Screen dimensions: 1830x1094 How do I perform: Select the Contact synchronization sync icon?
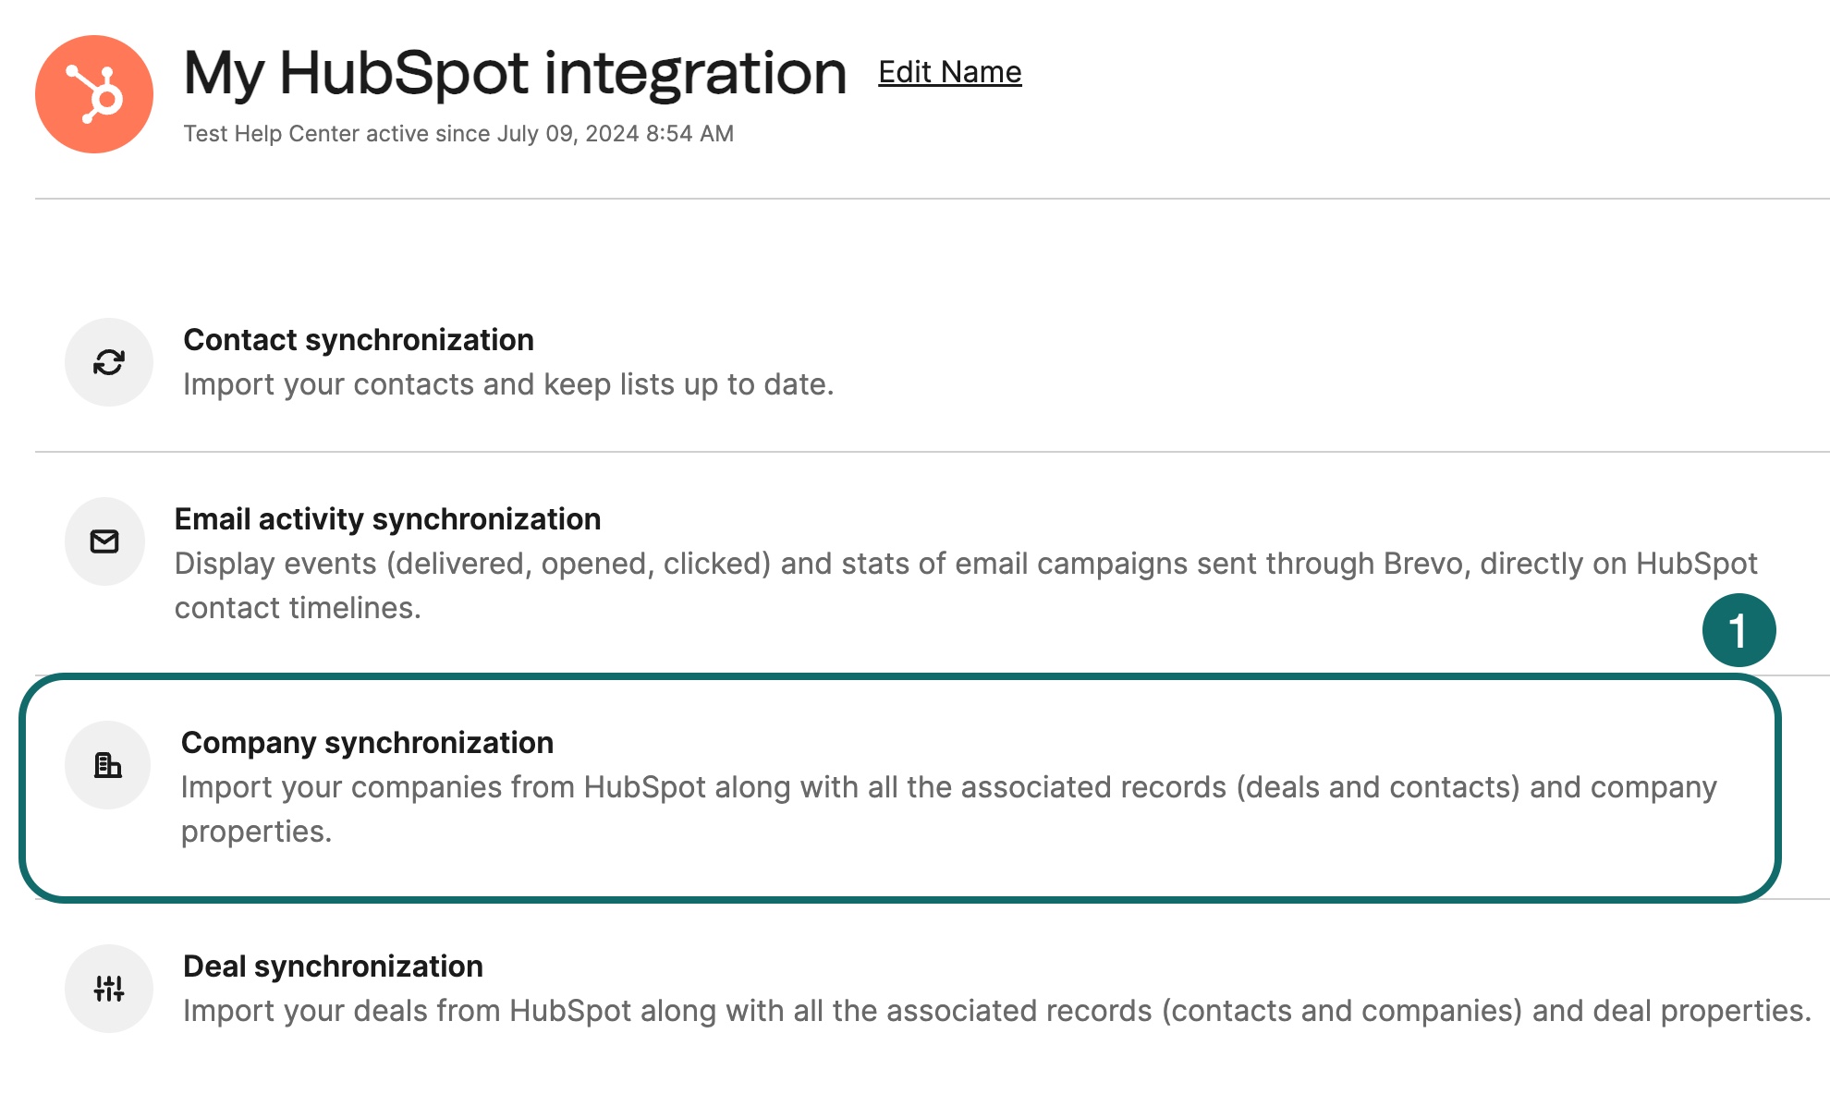point(108,363)
